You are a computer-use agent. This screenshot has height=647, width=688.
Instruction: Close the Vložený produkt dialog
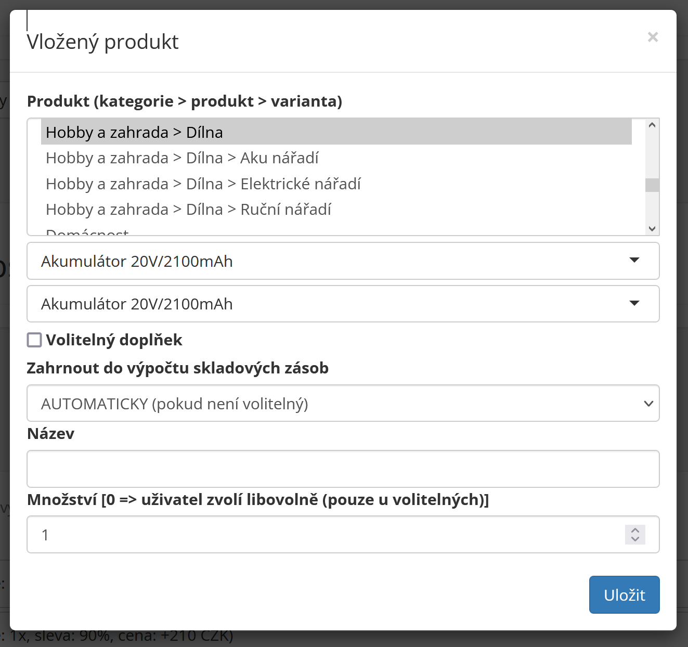coord(653,37)
